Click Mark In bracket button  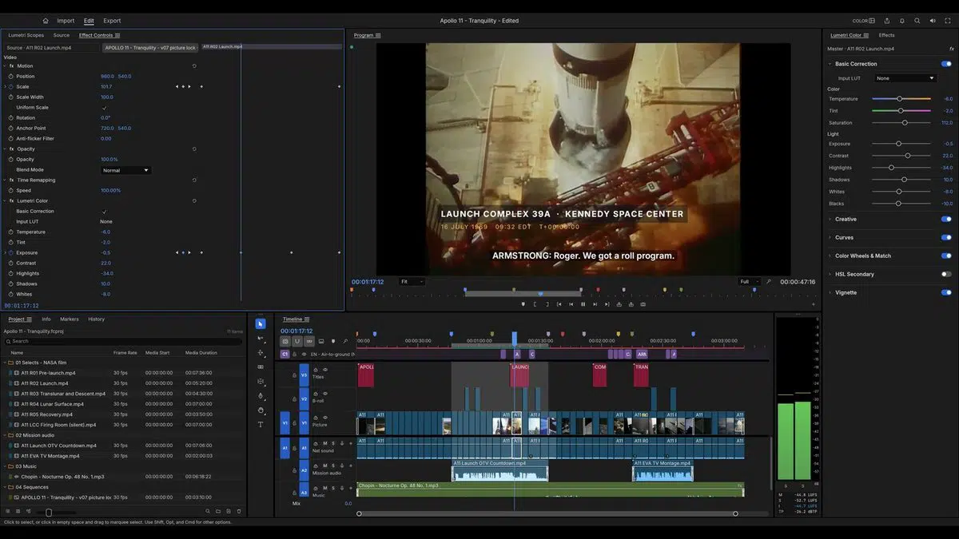[x=535, y=304]
